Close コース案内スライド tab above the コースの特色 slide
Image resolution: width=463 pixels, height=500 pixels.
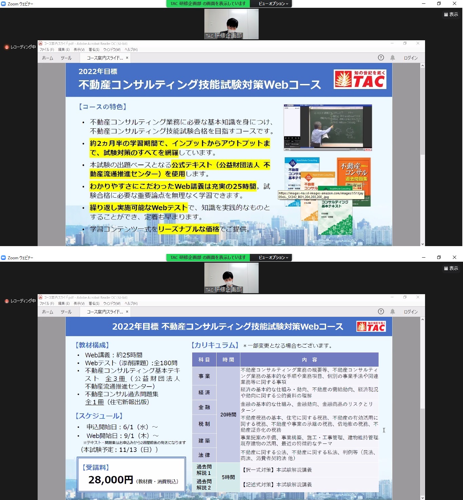pos(127,58)
